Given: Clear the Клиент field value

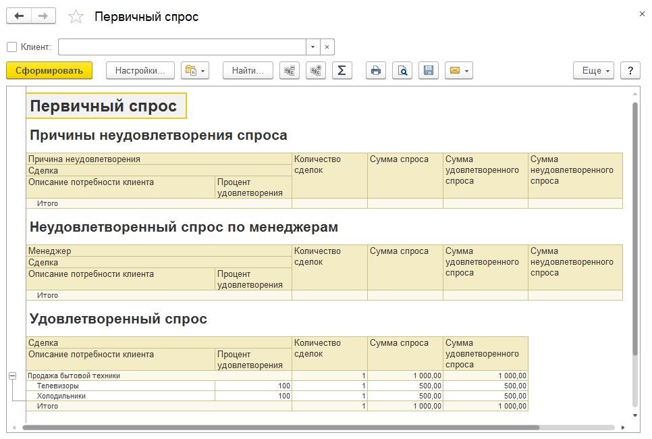Looking at the screenshot, I should click(327, 47).
